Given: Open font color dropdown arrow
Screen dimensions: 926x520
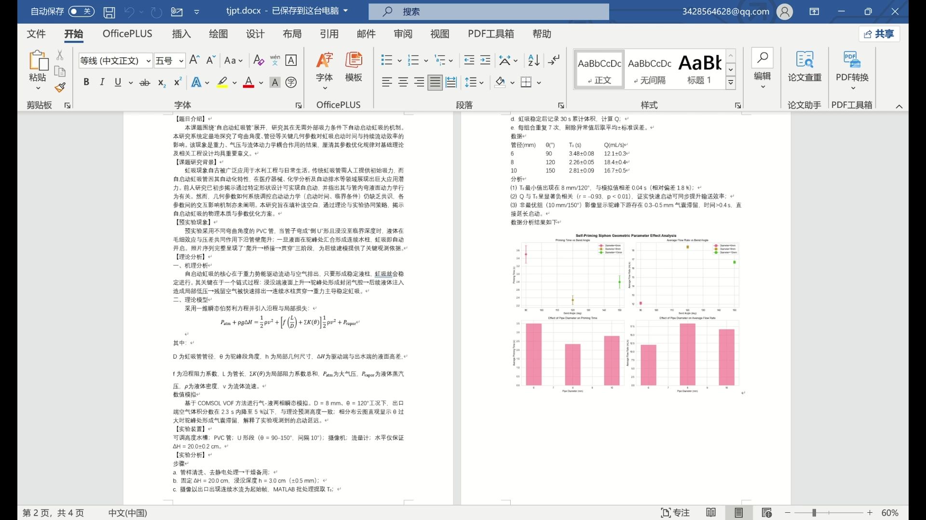Looking at the screenshot, I should (x=261, y=83).
